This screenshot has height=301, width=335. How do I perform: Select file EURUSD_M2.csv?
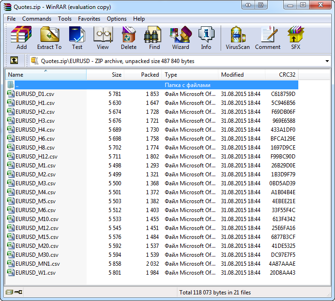(152, 174)
